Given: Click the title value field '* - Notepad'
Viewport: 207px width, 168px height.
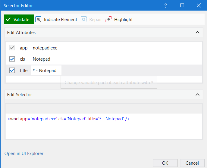Looking at the screenshot, I should click(46, 71).
